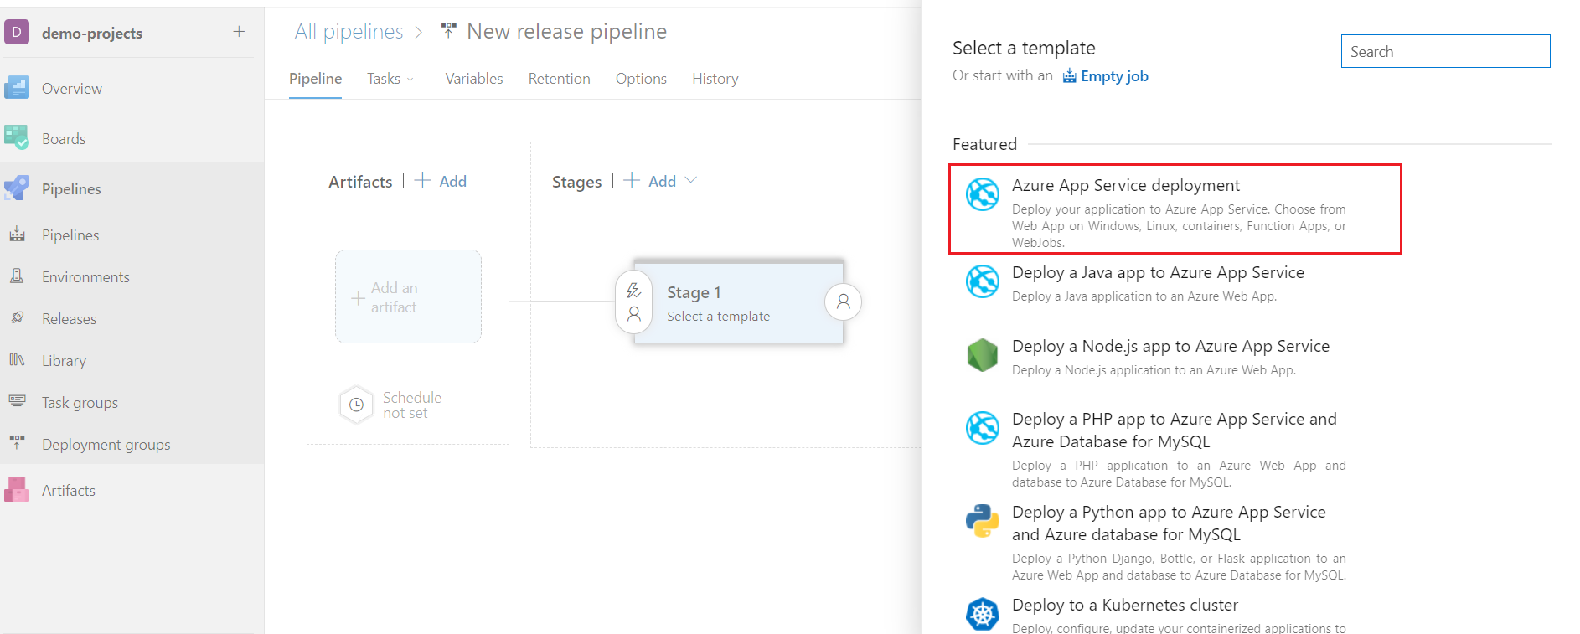Click the PHP app template icon
This screenshot has height=634, width=1580.
click(x=983, y=428)
